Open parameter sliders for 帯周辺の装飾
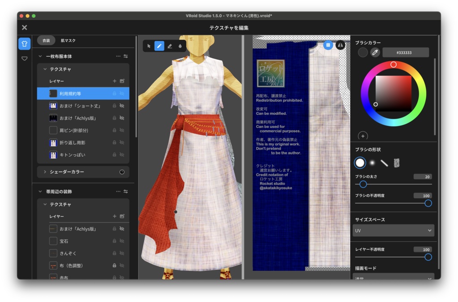This screenshot has height=302, width=458. point(126,191)
